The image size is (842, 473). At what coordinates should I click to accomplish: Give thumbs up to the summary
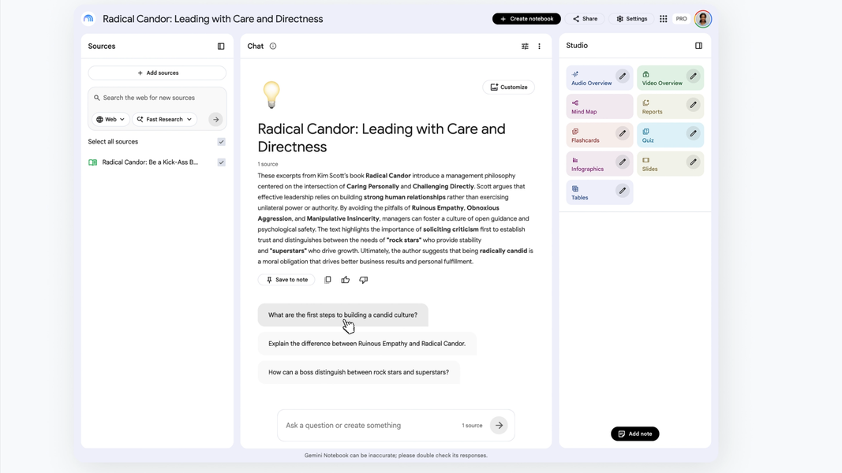tap(346, 279)
